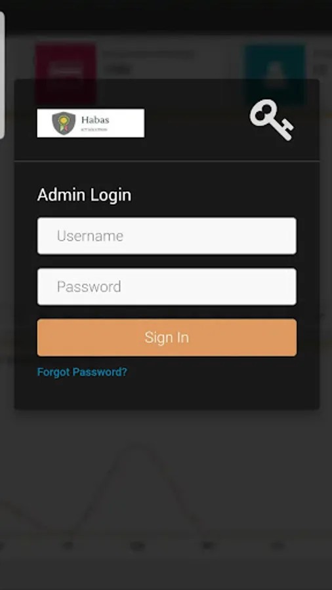Click the Admin Login heading
332x590 pixels.
(x=85, y=195)
